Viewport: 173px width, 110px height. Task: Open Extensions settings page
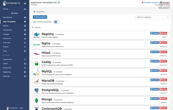(x=7, y=59)
